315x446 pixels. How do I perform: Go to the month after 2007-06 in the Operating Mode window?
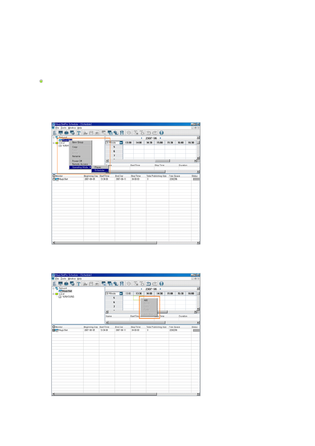[x=160, y=138]
